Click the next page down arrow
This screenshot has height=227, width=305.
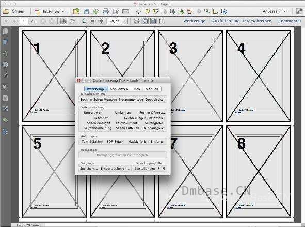coord(14,21)
